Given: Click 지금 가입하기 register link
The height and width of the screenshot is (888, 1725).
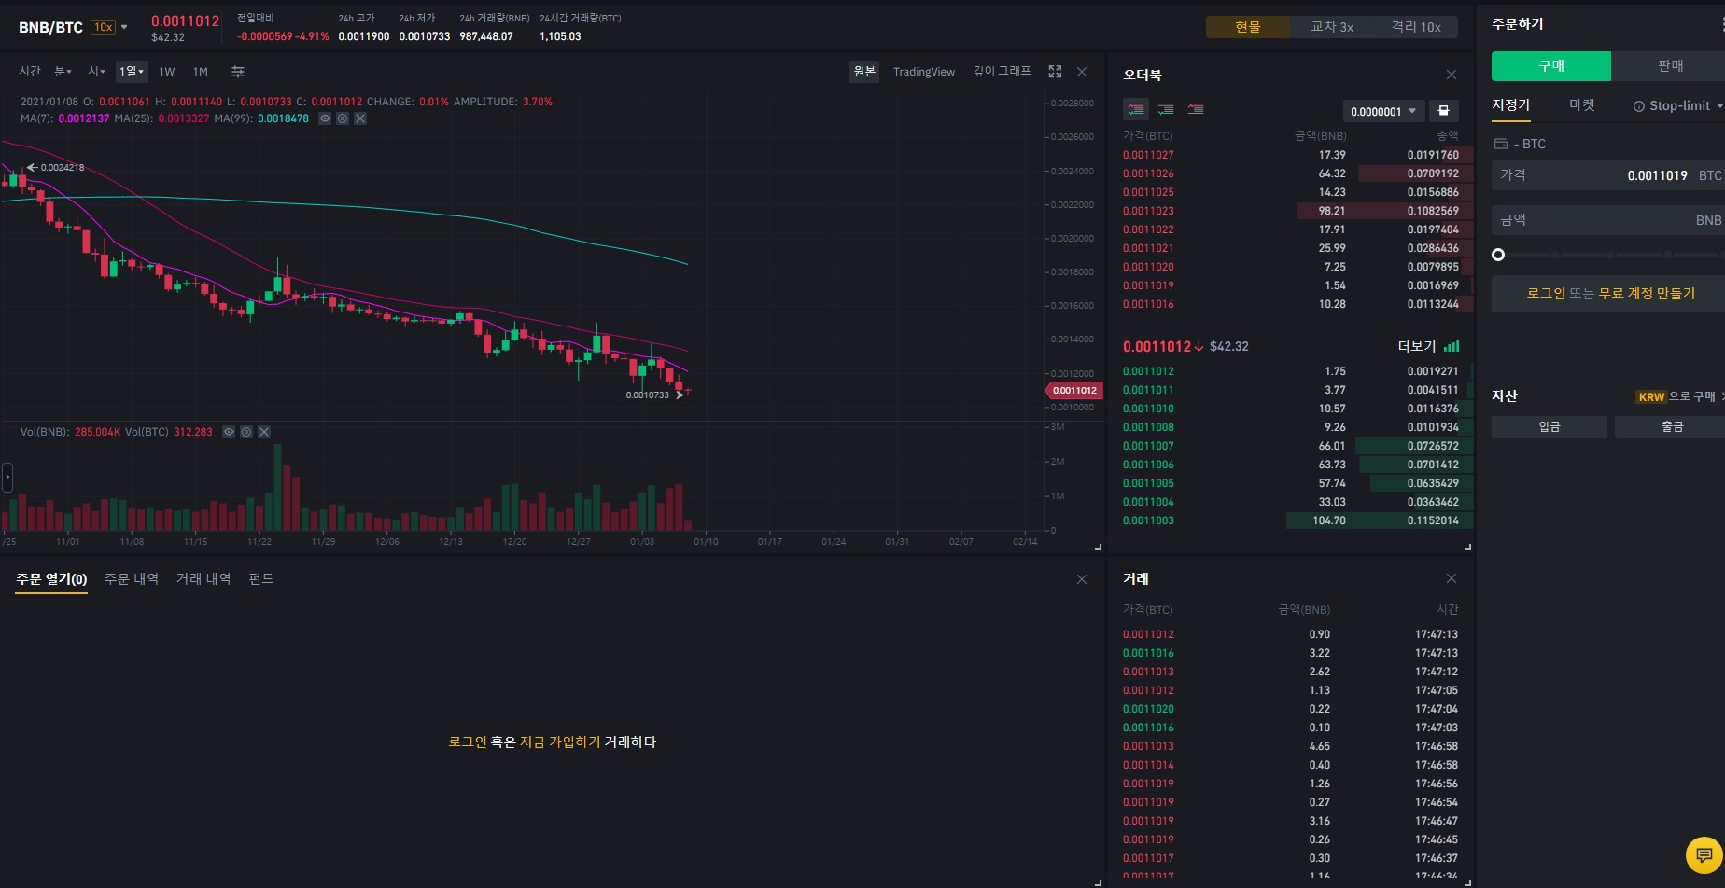Looking at the screenshot, I should coord(560,742).
